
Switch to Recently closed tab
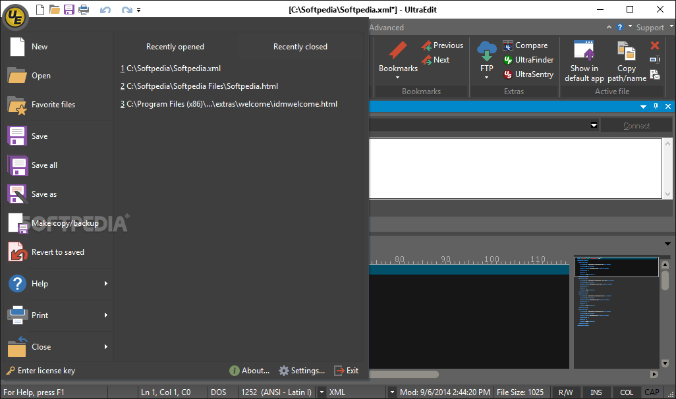tap(300, 47)
